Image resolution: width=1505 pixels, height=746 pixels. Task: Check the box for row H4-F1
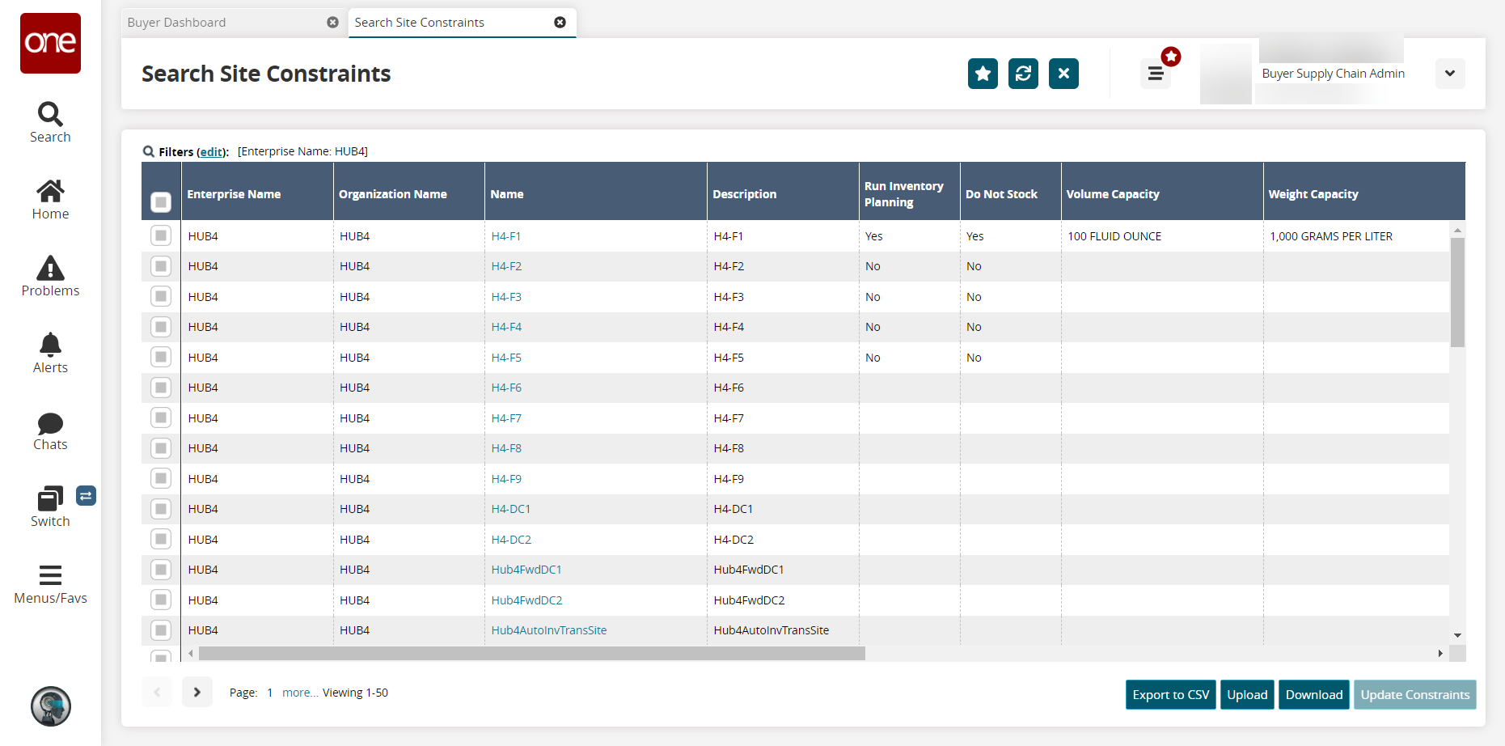click(x=161, y=236)
